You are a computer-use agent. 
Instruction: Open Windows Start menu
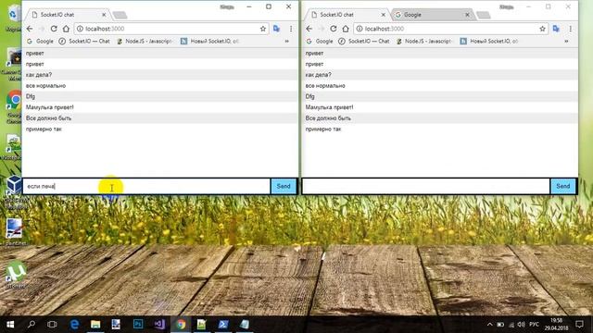10,325
